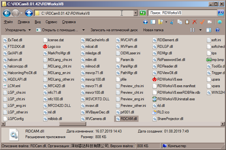Select the RDWorksV8.exe file

169,79
